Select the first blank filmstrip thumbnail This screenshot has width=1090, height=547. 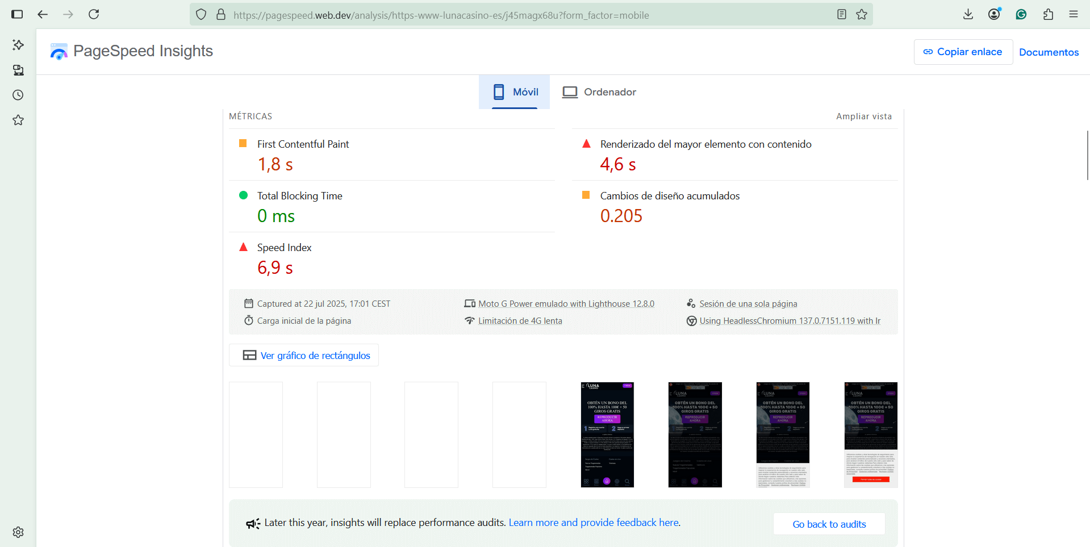[256, 435]
